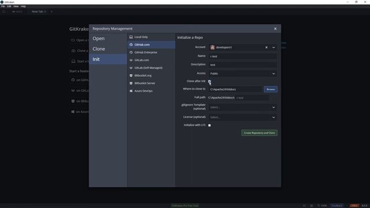Screen dimensions: 370x208
Task: Click the on GitLab icon behind dialog
Action: point(73,90)
